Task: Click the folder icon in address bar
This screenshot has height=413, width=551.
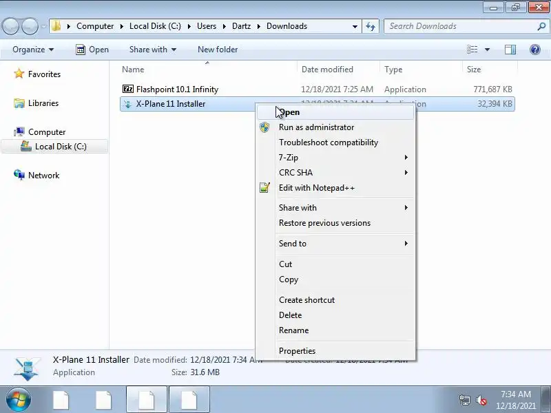Action: coord(56,26)
